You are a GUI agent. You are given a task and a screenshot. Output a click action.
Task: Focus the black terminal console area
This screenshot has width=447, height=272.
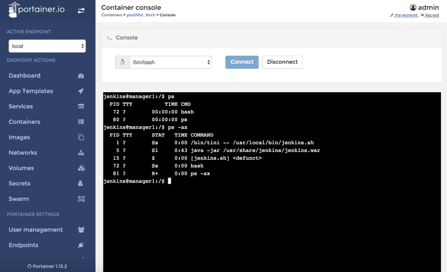[272, 223]
